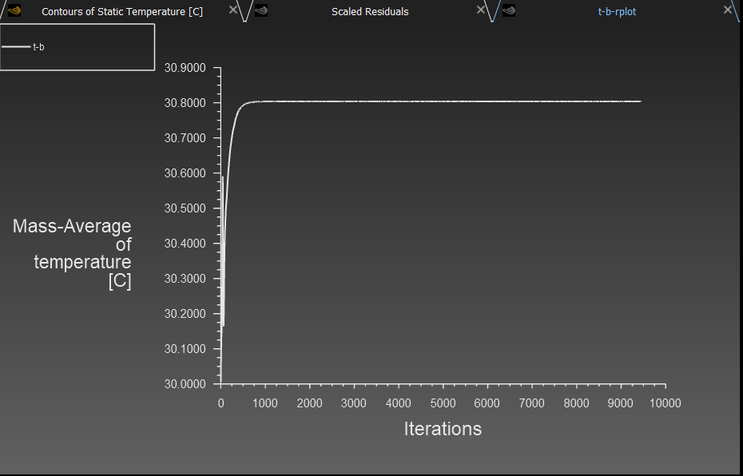
Task: Close the t-b-rplot tab
Action: 728,10
